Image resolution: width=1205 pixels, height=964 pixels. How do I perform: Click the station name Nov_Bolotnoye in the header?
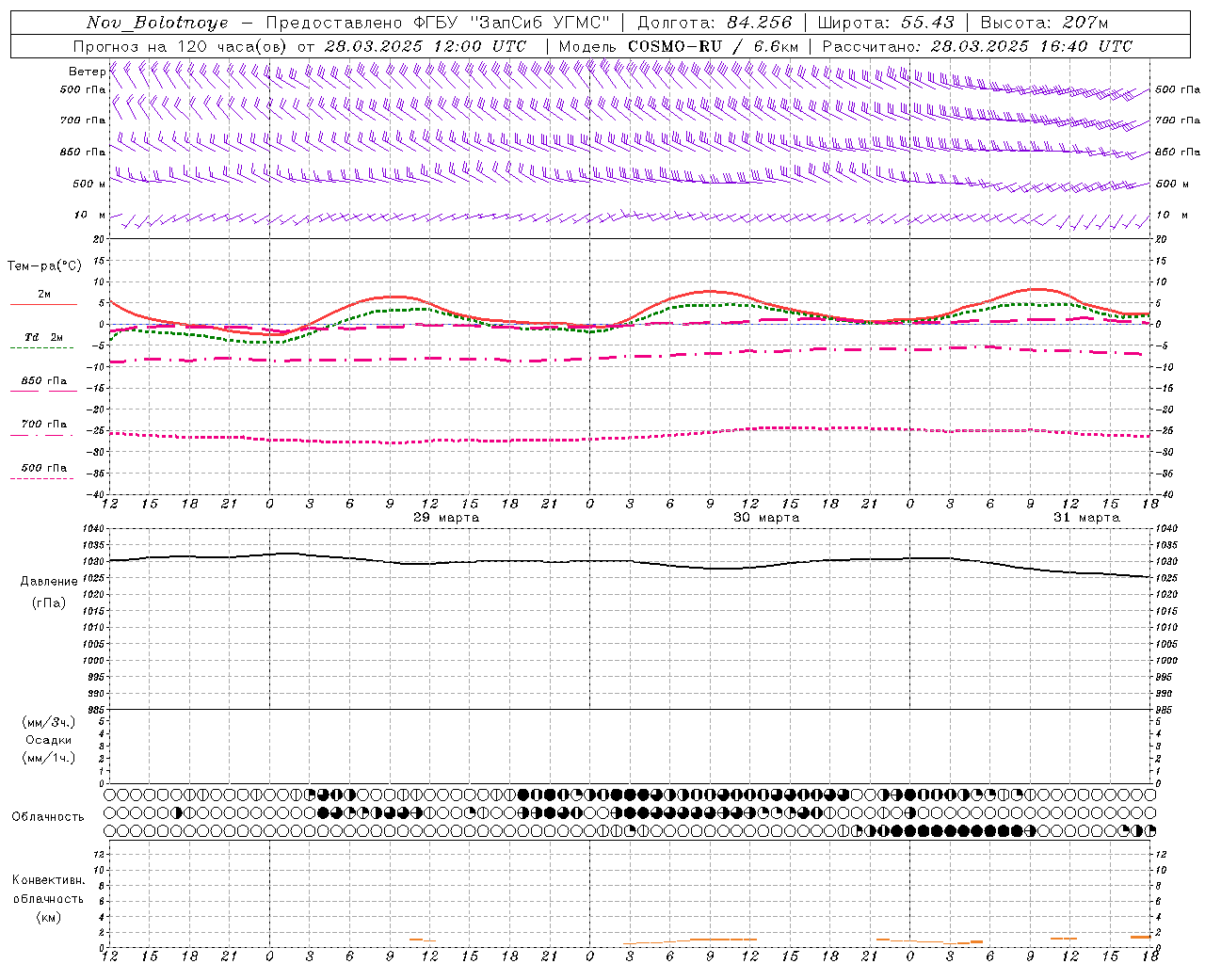[157, 23]
